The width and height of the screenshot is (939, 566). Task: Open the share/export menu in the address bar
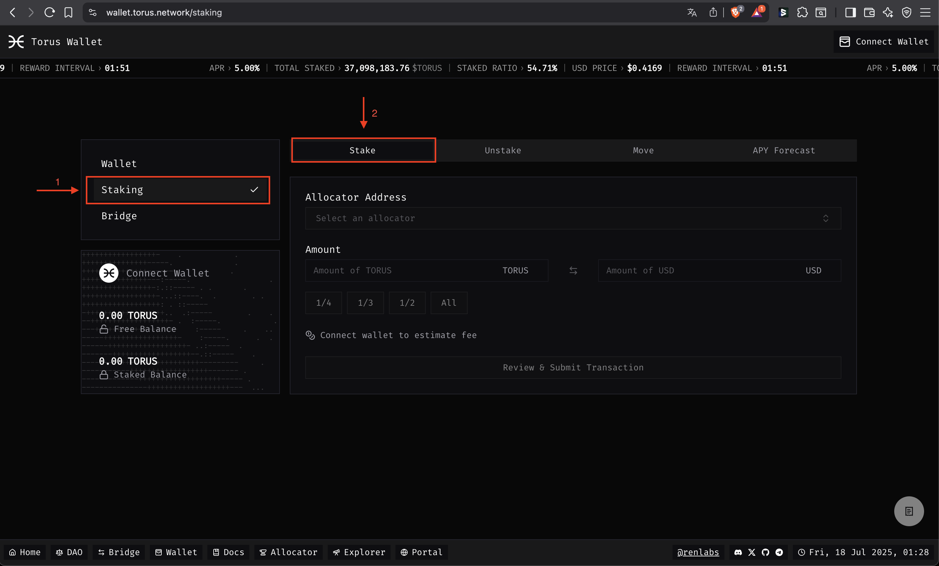pyautogui.click(x=713, y=12)
